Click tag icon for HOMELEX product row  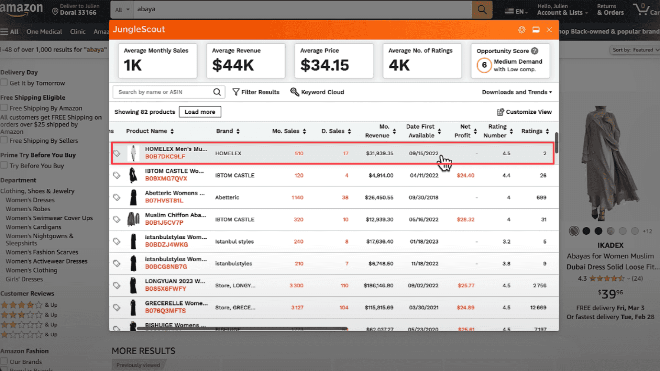coord(117,153)
